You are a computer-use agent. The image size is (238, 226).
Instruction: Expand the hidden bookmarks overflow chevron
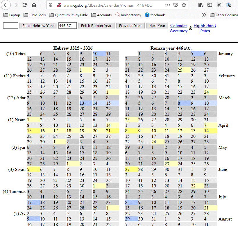coord(204,15)
